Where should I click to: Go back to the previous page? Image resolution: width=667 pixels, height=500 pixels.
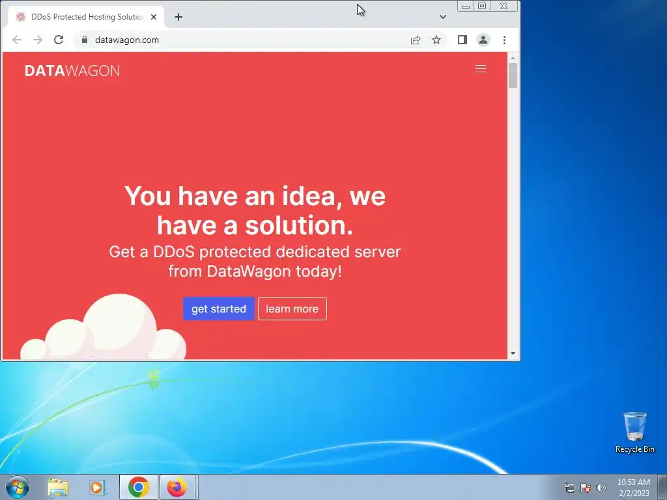click(17, 40)
